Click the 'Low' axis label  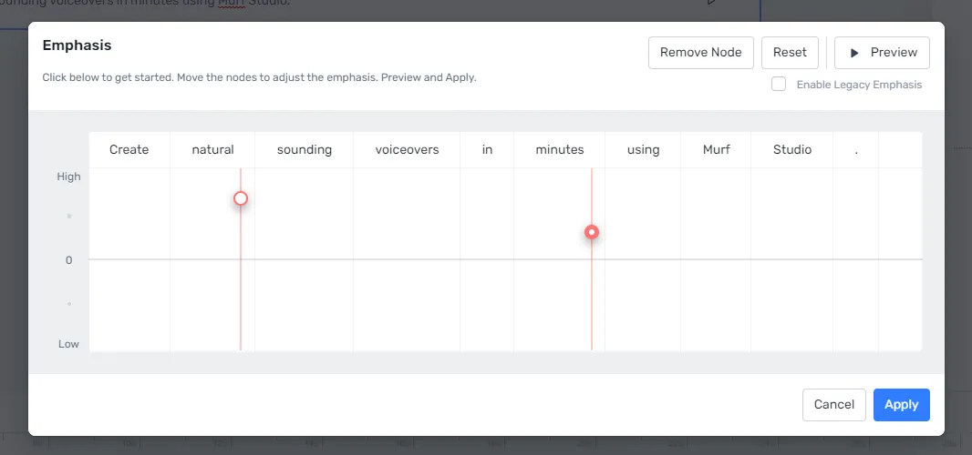click(x=68, y=344)
